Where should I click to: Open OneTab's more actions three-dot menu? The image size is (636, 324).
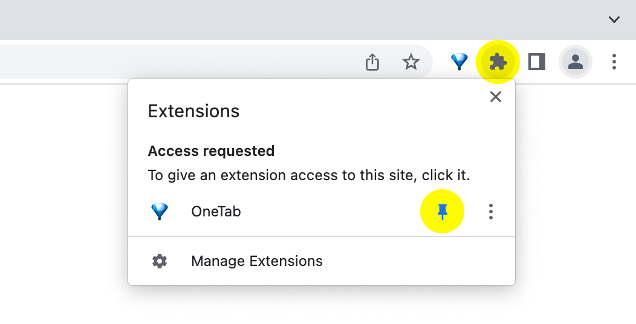491,211
